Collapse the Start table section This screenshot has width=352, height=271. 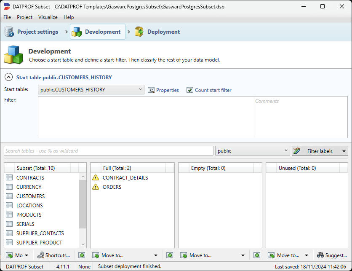click(x=8, y=77)
